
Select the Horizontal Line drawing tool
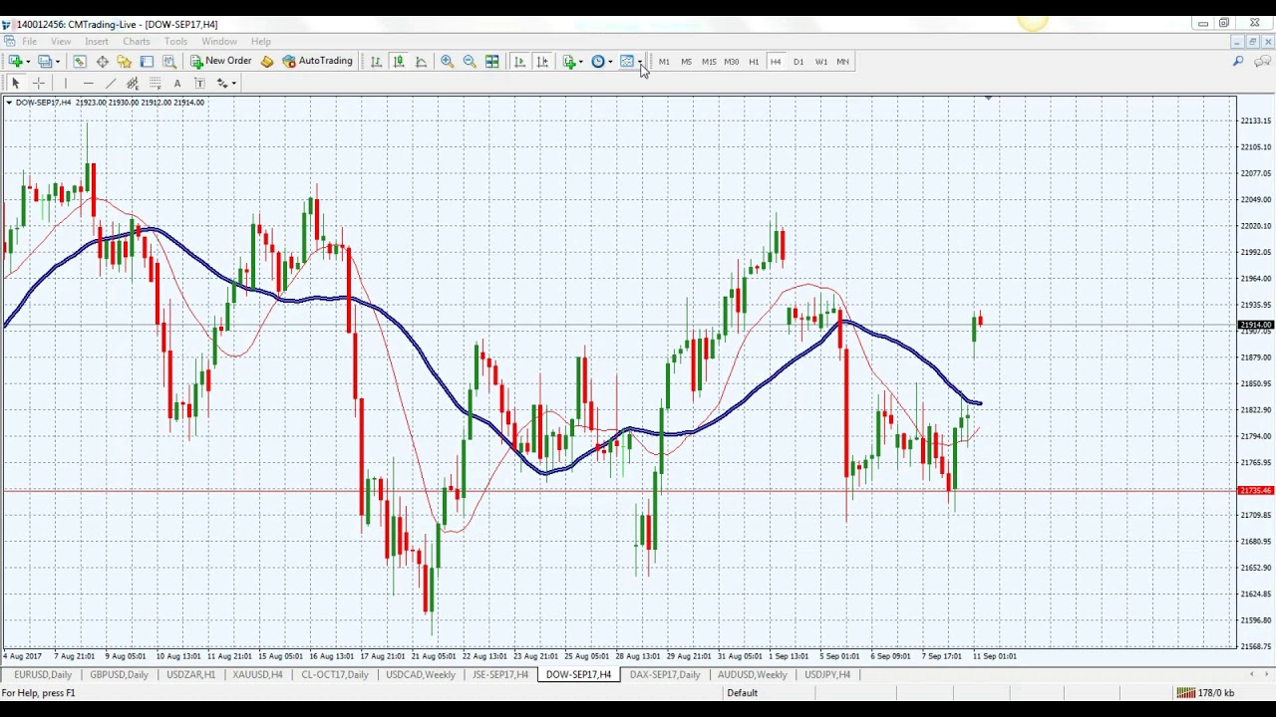[x=88, y=84]
